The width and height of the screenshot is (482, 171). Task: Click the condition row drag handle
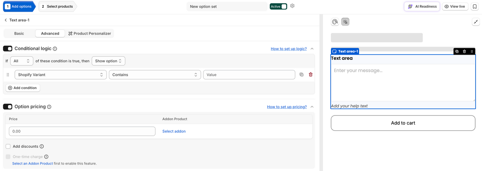click(x=8, y=75)
